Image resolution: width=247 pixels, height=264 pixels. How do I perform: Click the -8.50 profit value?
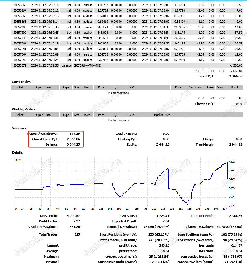click(239, 5)
